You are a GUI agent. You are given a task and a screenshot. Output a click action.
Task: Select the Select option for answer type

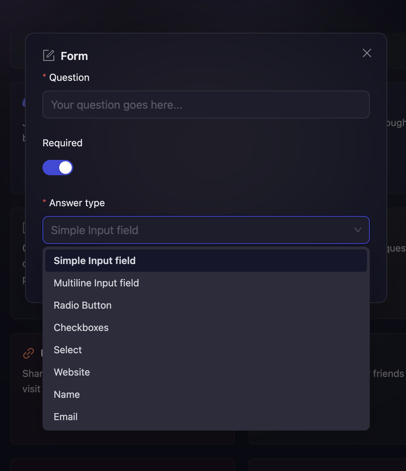pyautogui.click(x=68, y=350)
